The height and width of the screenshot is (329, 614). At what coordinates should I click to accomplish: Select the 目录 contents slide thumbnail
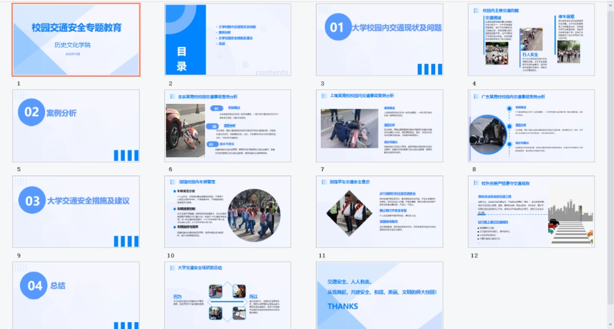[x=228, y=39]
